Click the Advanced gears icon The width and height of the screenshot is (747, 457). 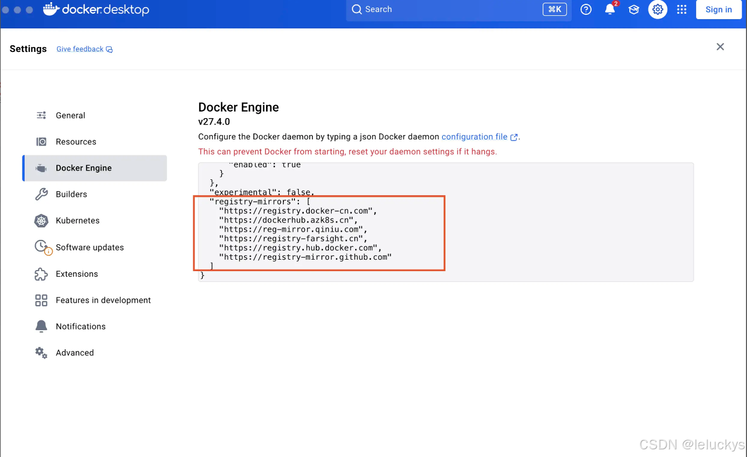pos(41,353)
